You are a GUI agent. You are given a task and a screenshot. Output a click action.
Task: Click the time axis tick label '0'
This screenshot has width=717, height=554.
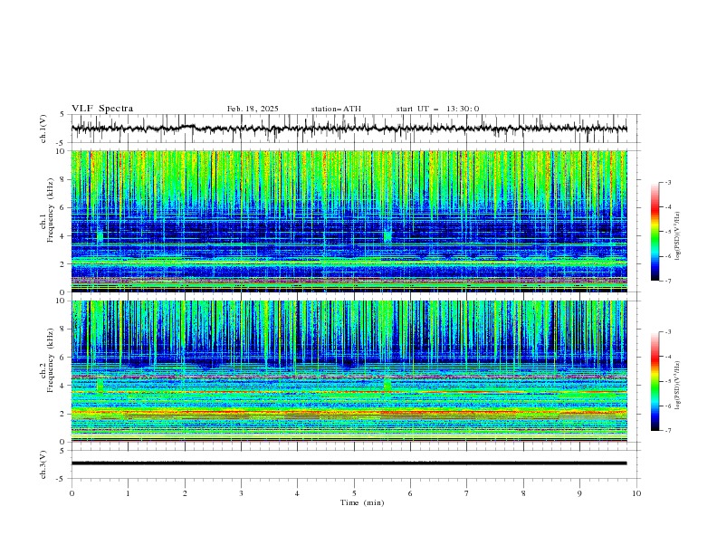72,493
